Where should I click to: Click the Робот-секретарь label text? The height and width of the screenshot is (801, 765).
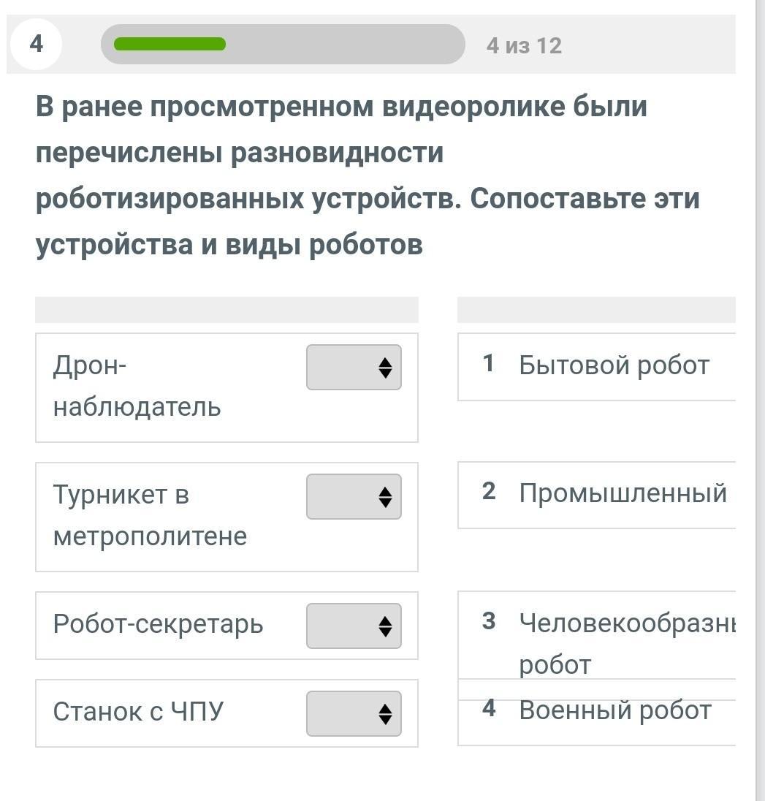coord(158,625)
